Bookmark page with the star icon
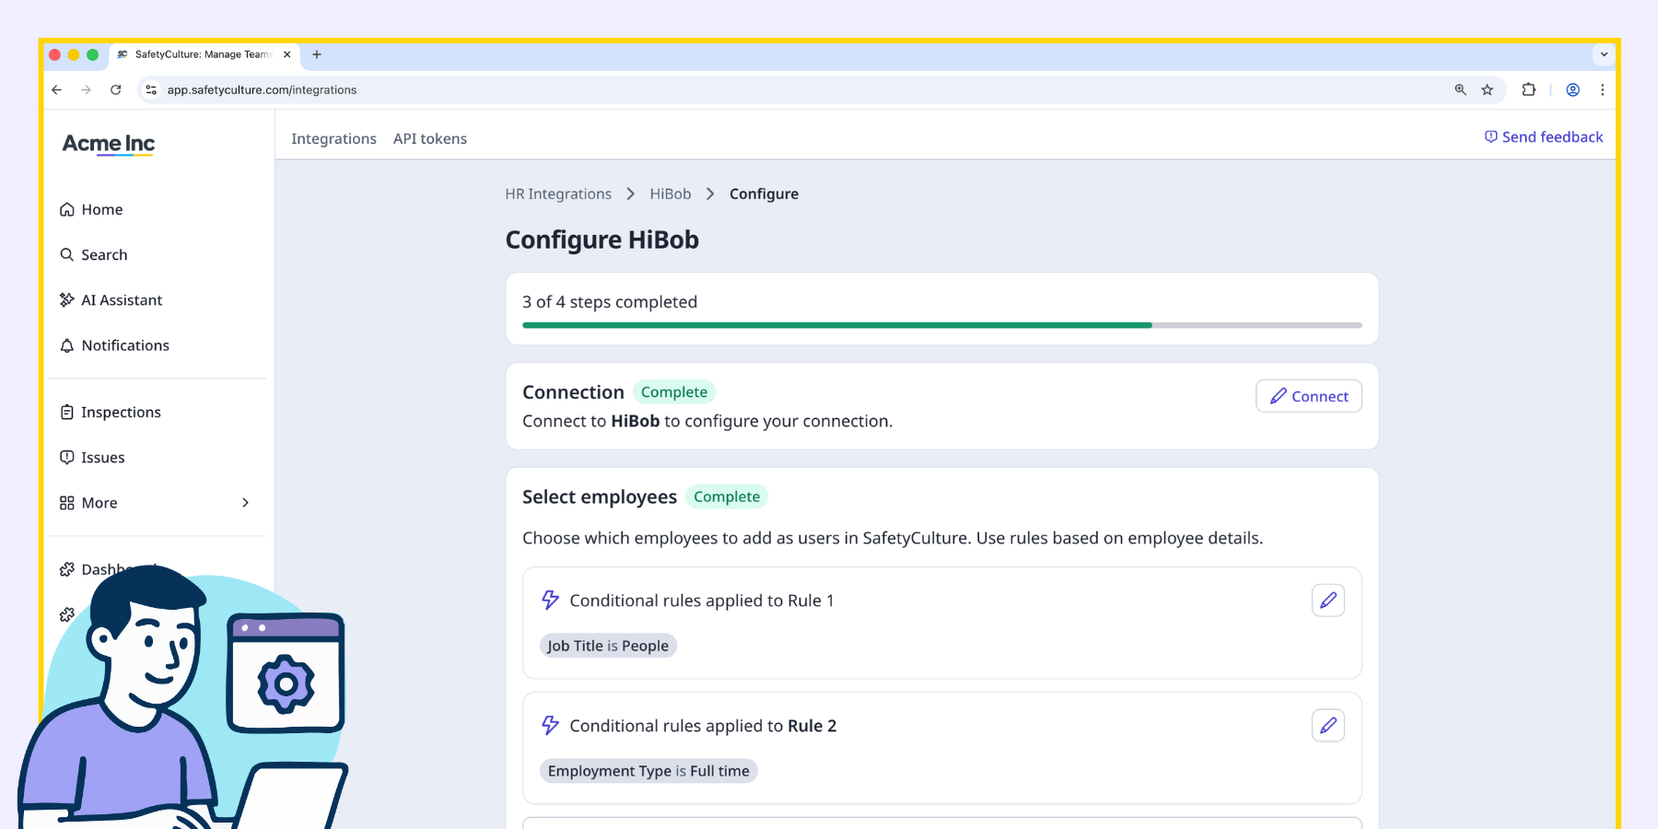This screenshot has height=829, width=1658. [x=1487, y=90]
